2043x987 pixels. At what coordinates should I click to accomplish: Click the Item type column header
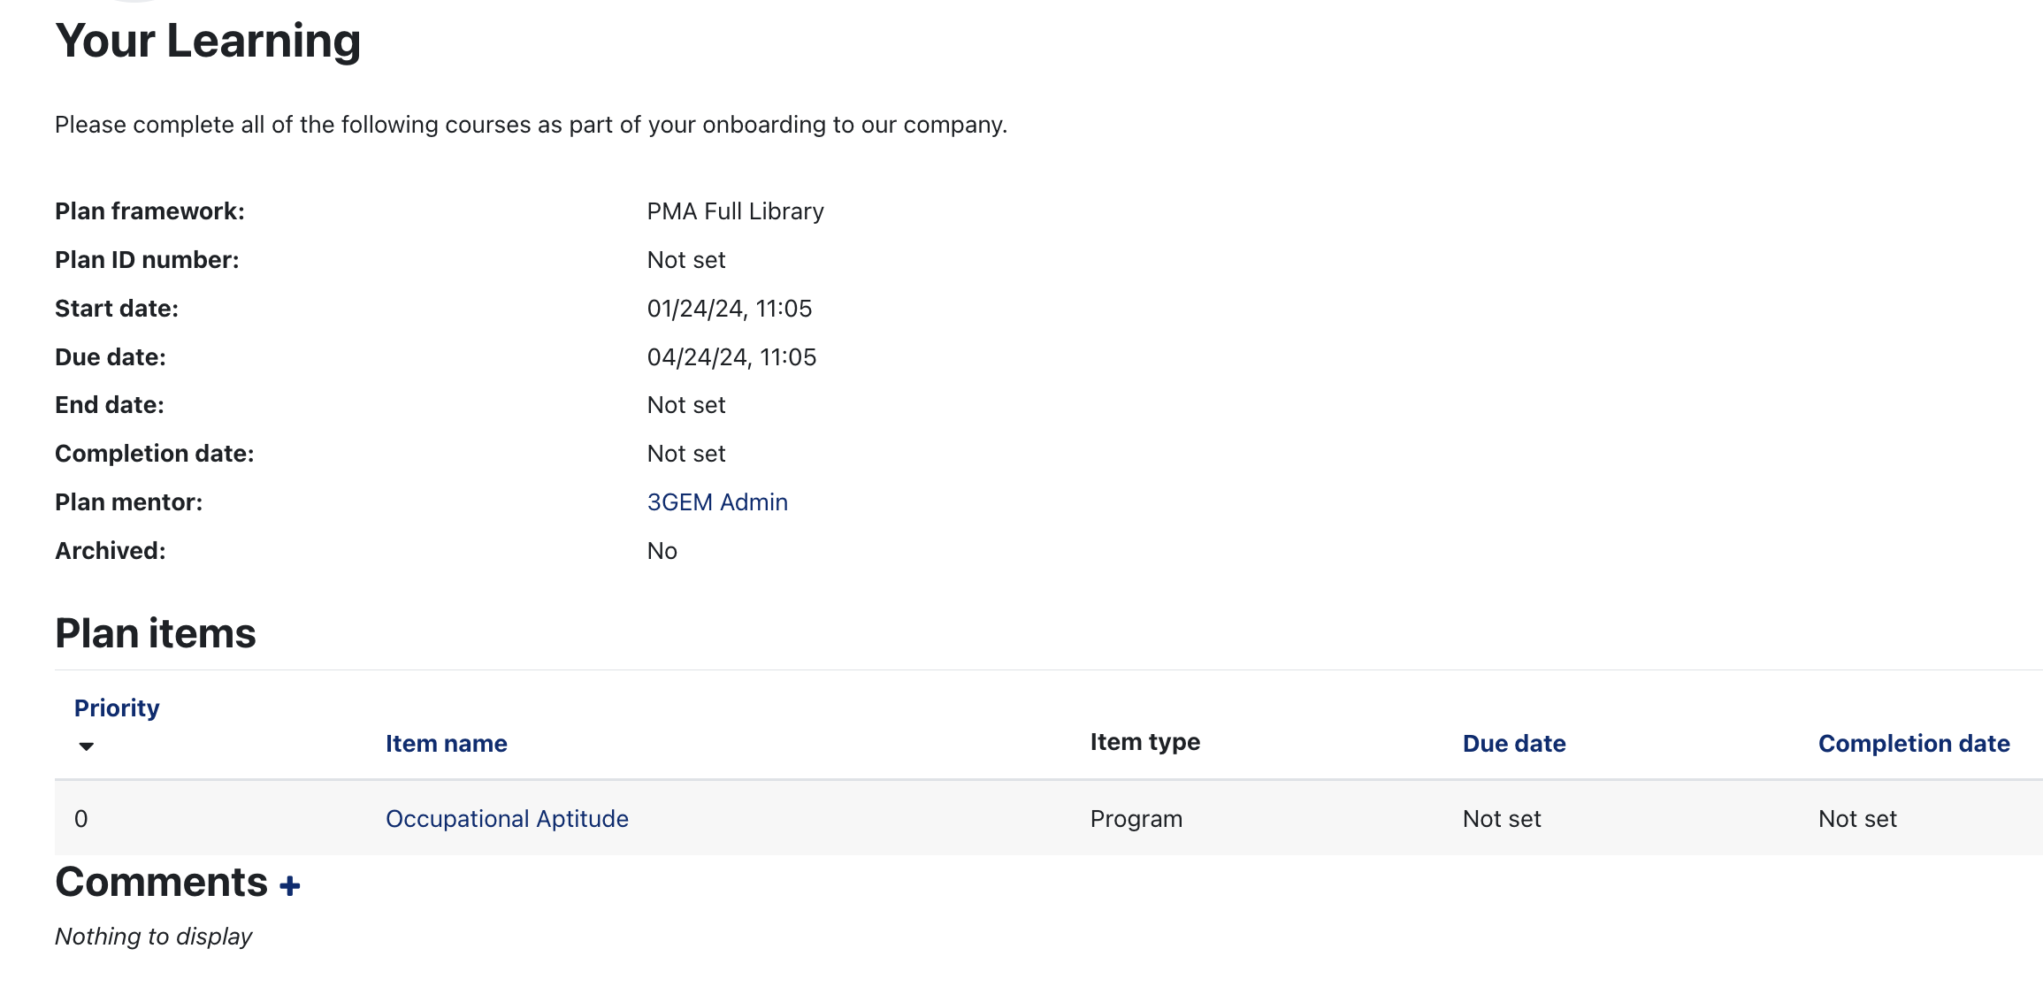coord(1144,742)
